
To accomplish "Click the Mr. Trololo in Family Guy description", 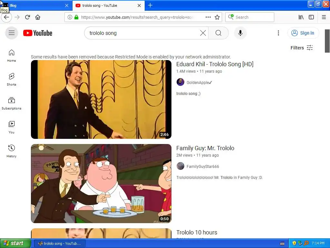I will [x=219, y=177].
